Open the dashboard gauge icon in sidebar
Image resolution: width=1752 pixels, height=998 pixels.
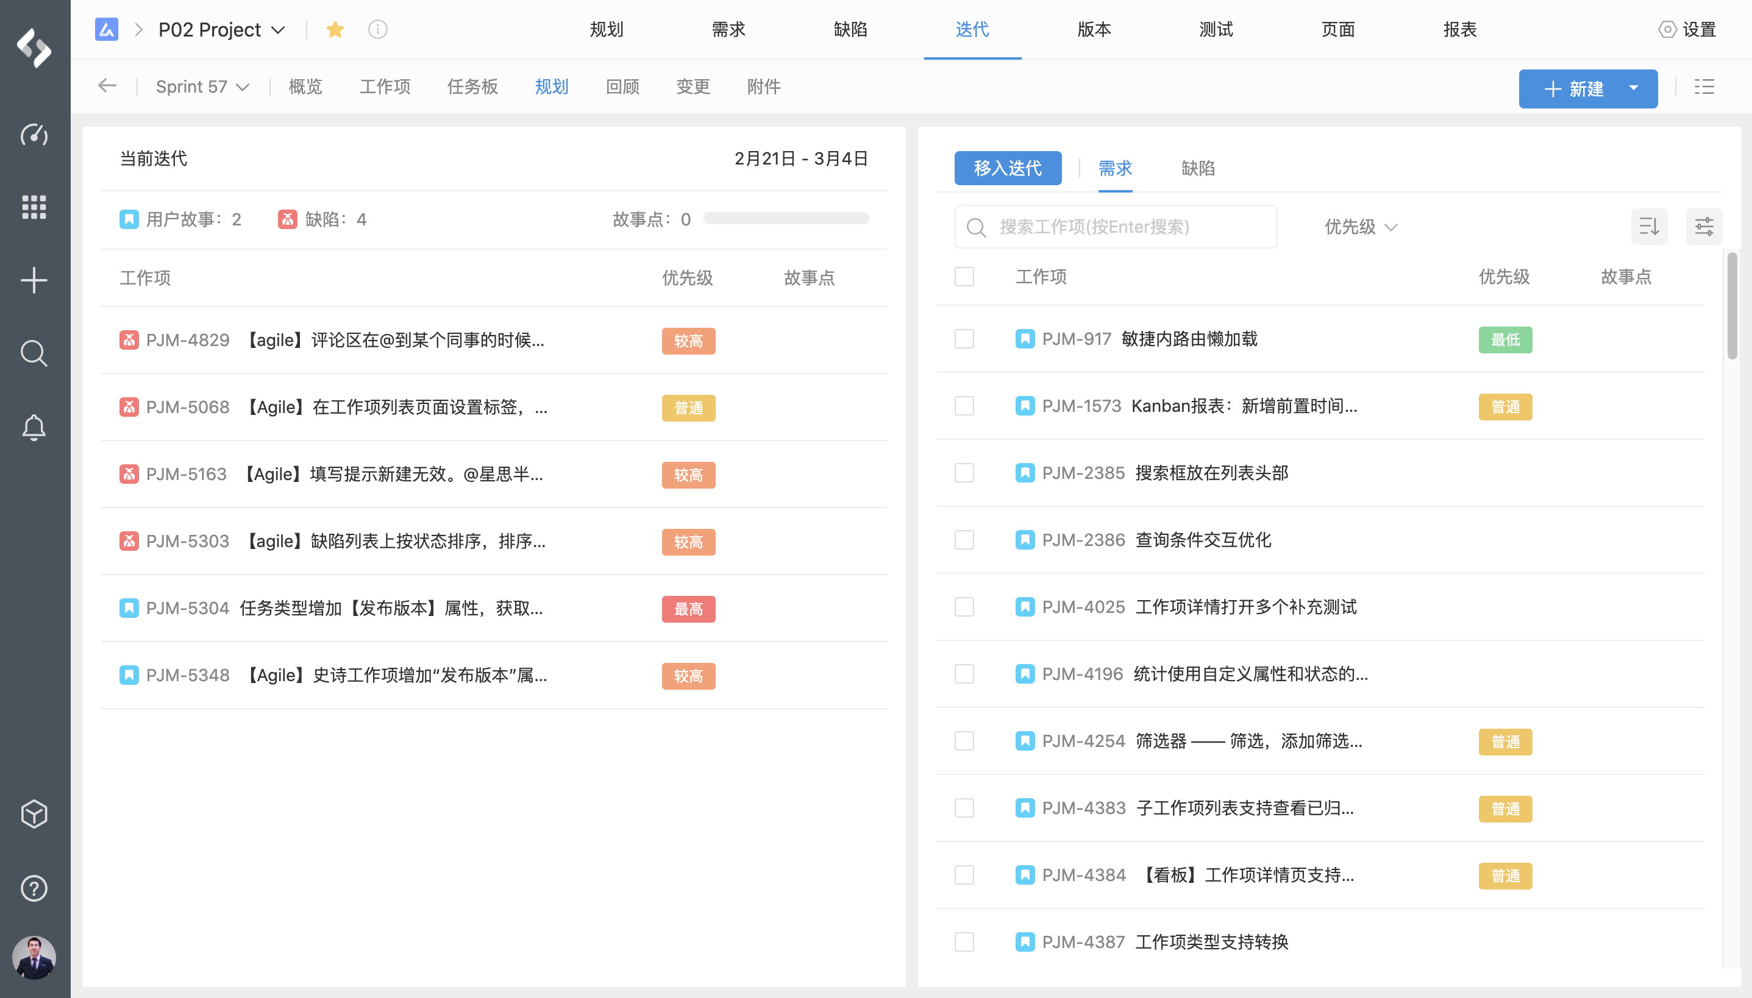click(34, 134)
